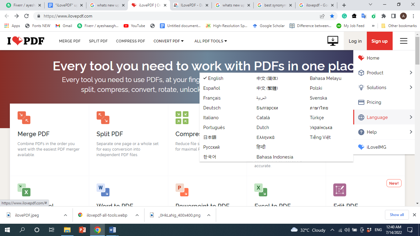Open Word from the taskbar
Screen dimensions: 420x236
[112, 230]
